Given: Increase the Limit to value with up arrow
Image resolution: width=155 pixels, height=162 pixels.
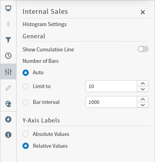Looking at the screenshot, I should point(143,83).
